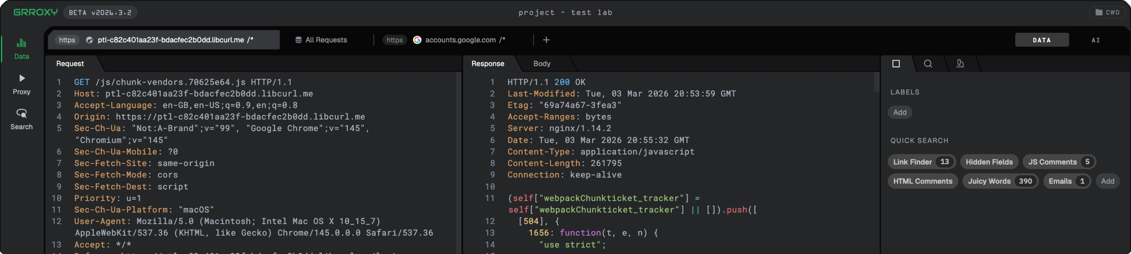Click the plus icon to add new tab
This screenshot has width=1131, height=254.
point(546,40)
